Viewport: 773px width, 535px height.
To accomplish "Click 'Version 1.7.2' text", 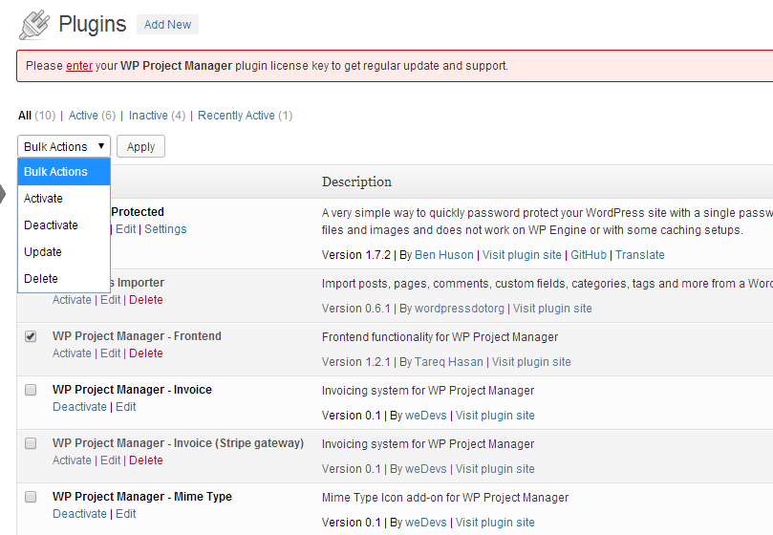I will pyautogui.click(x=356, y=255).
